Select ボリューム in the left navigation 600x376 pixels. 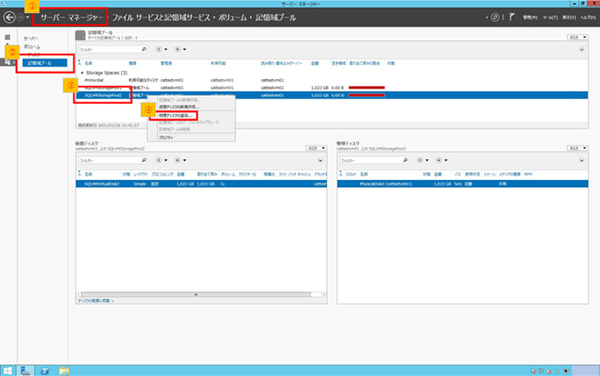click(x=34, y=47)
